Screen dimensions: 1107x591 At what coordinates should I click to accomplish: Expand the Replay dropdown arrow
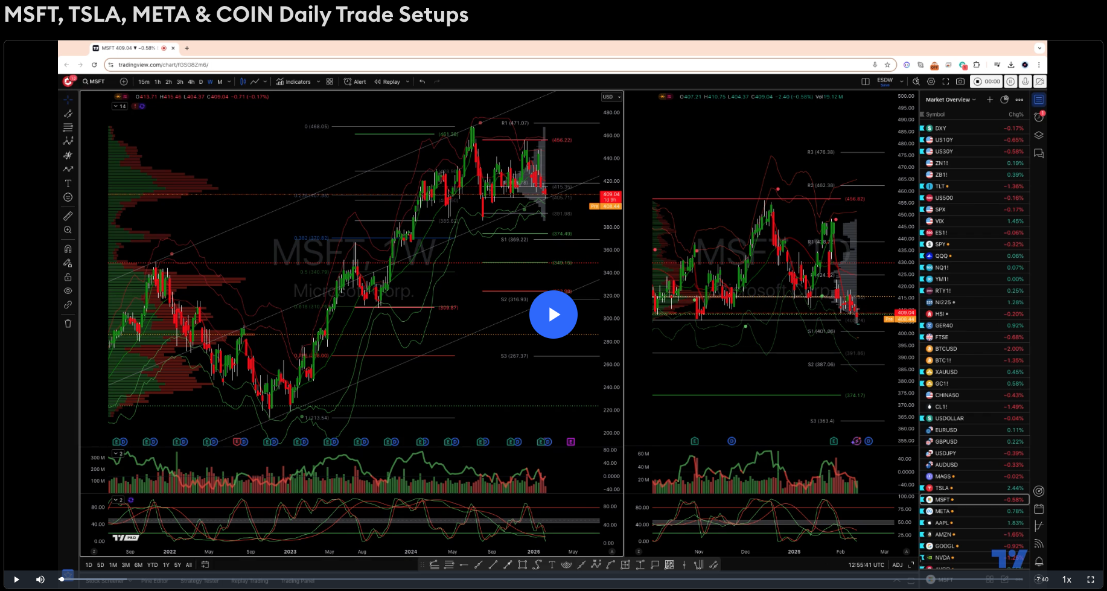[407, 81]
